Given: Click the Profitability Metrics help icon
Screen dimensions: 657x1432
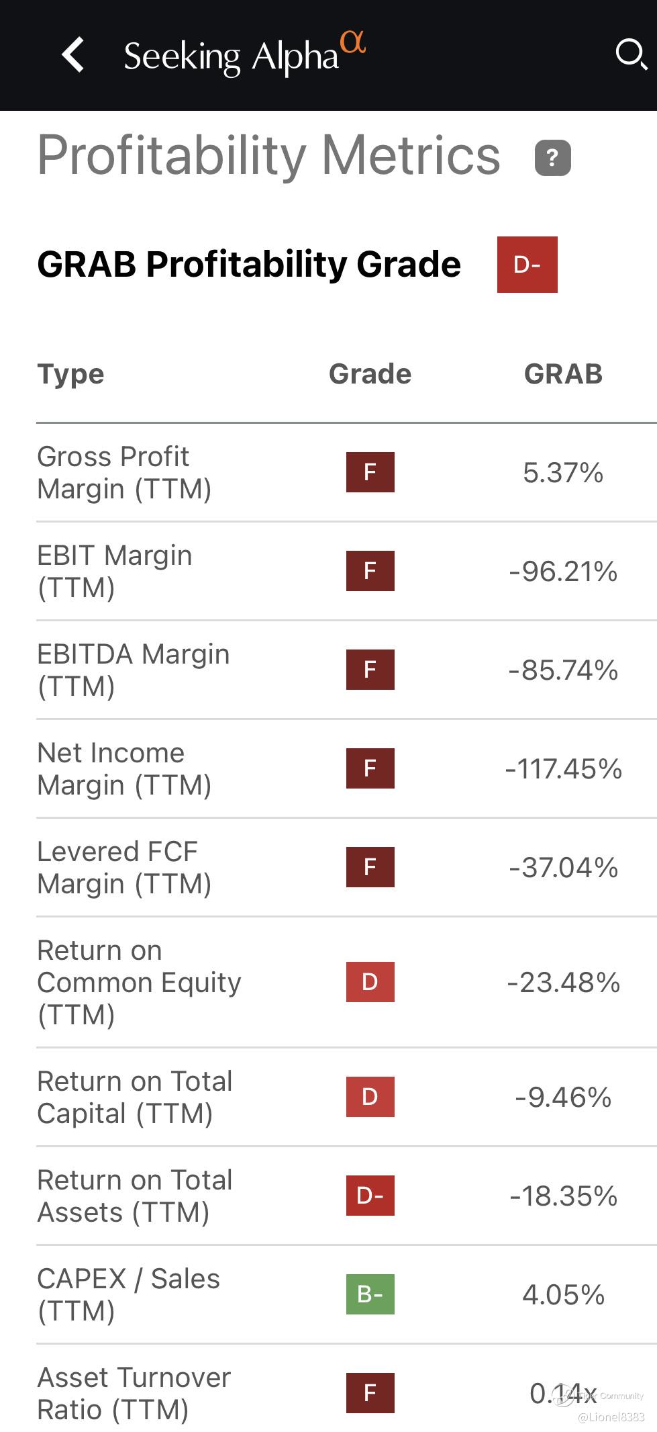Looking at the screenshot, I should tap(552, 158).
